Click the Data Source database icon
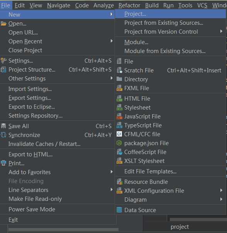Image resolution: width=227 pixels, height=233 pixels. coord(119,210)
